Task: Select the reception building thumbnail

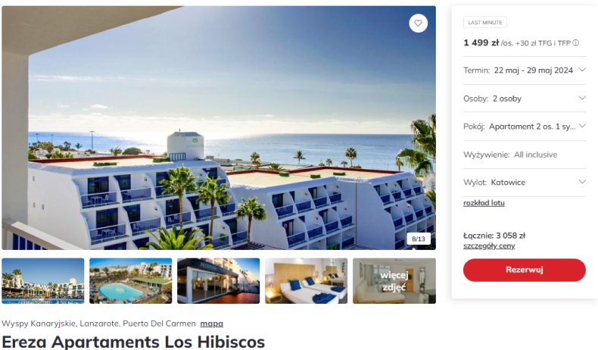Action: 219,281
